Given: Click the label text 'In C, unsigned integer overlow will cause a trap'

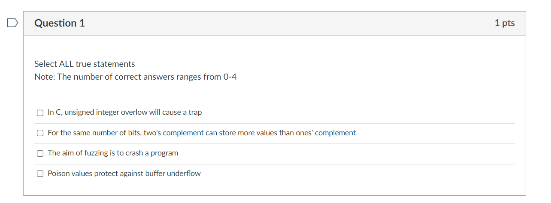Looking at the screenshot, I should (124, 112).
